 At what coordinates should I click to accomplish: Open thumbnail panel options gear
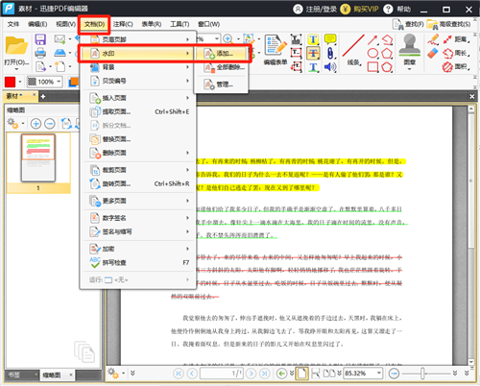[12, 123]
